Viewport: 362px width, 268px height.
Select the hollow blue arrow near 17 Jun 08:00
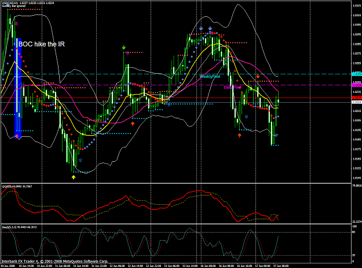coord(276,135)
